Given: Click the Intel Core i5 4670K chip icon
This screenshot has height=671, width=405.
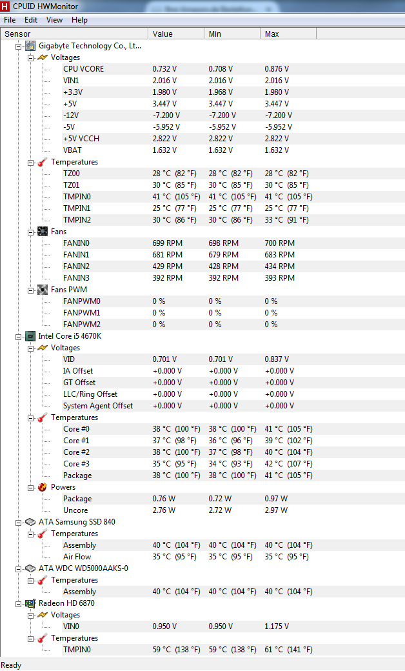Looking at the screenshot, I should pyautogui.click(x=30, y=336).
